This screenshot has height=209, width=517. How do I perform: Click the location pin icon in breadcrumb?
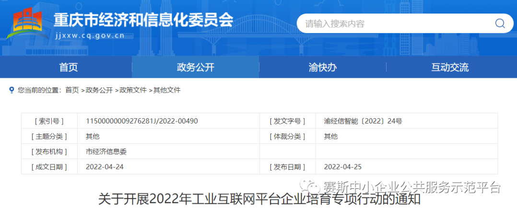point(12,90)
